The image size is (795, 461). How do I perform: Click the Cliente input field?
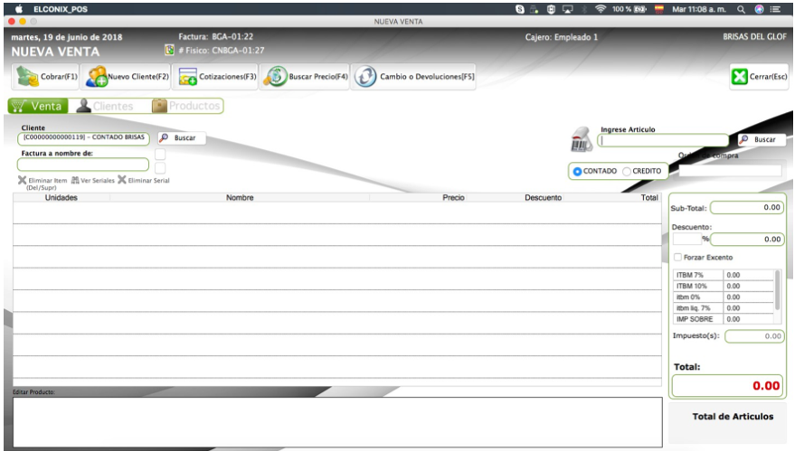[x=83, y=137]
